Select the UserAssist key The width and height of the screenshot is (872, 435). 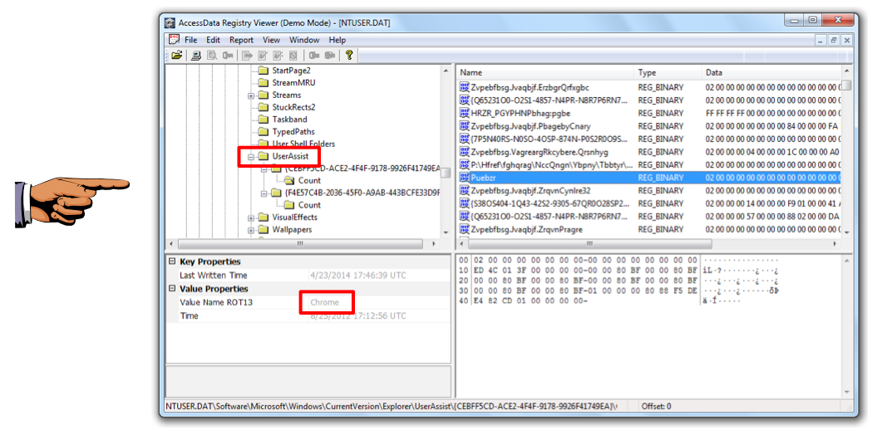tap(290, 157)
